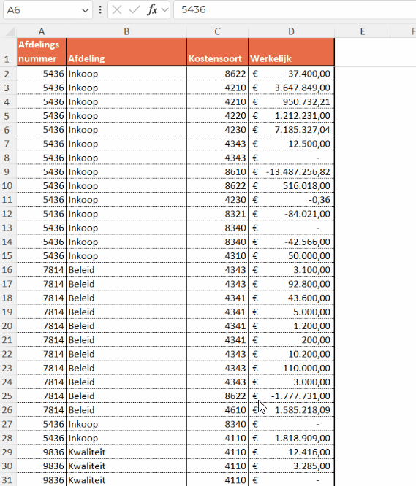416x486 pixels.
Task: Open the Name Box dropdown arrow
Action: point(85,10)
